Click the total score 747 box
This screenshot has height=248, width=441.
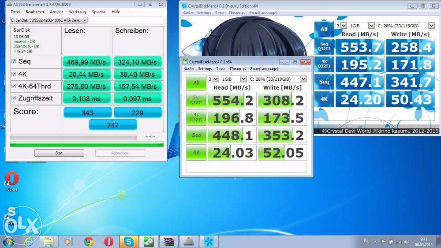point(113,125)
